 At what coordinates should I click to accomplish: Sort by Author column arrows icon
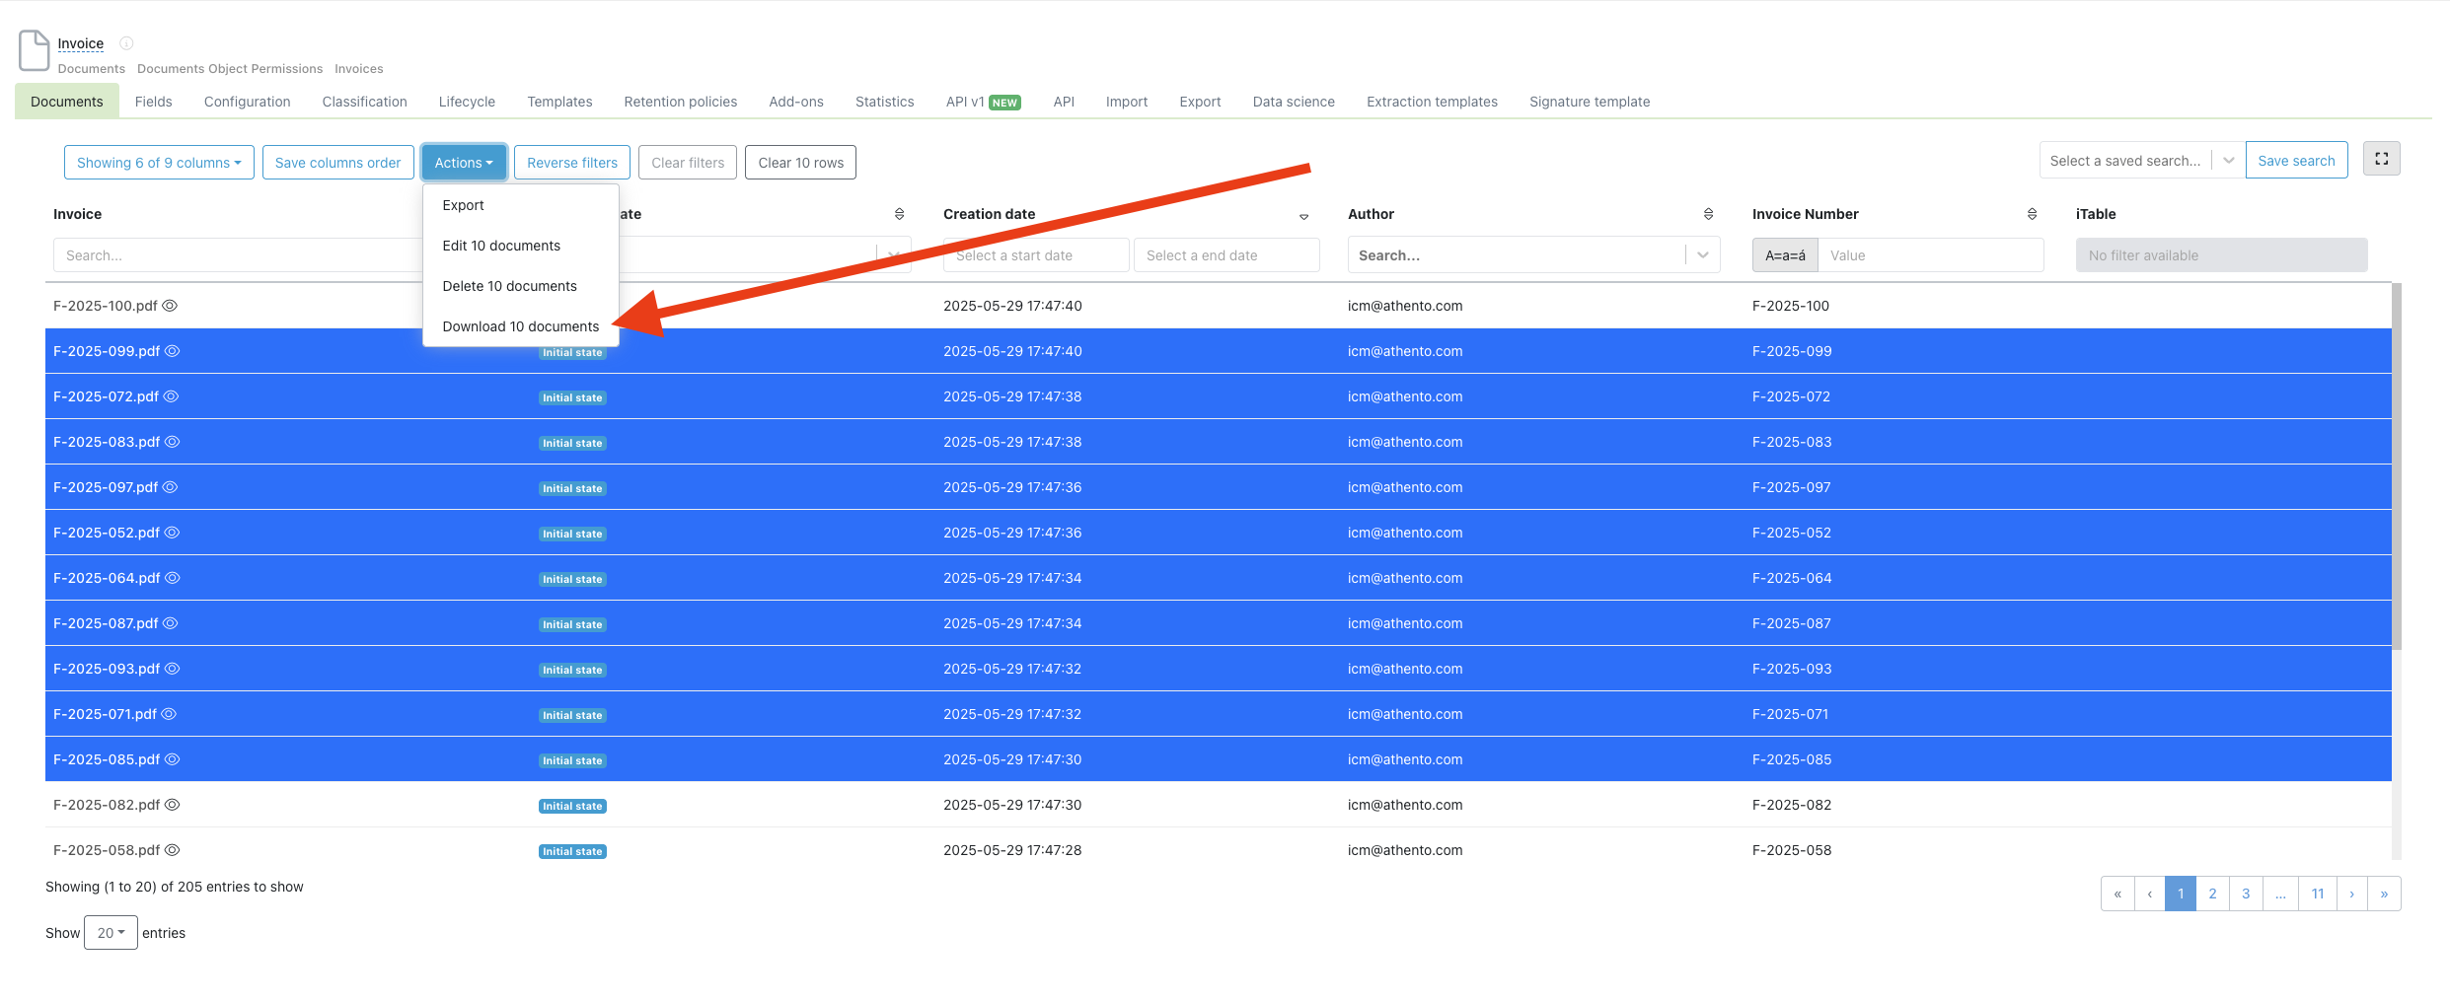tap(1708, 214)
